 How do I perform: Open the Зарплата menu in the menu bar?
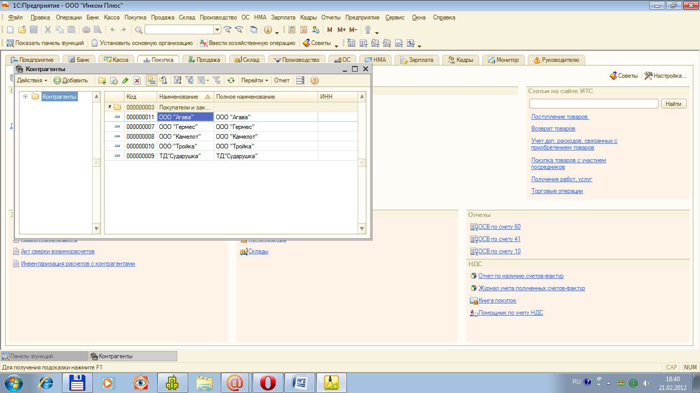[283, 17]
